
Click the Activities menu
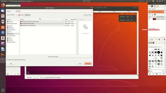pyautogui.click(x=4, y=1)
